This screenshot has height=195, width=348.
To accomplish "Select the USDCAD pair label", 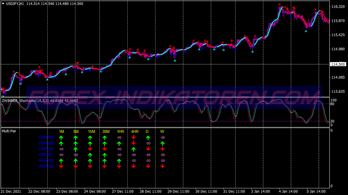I will 47,166.
